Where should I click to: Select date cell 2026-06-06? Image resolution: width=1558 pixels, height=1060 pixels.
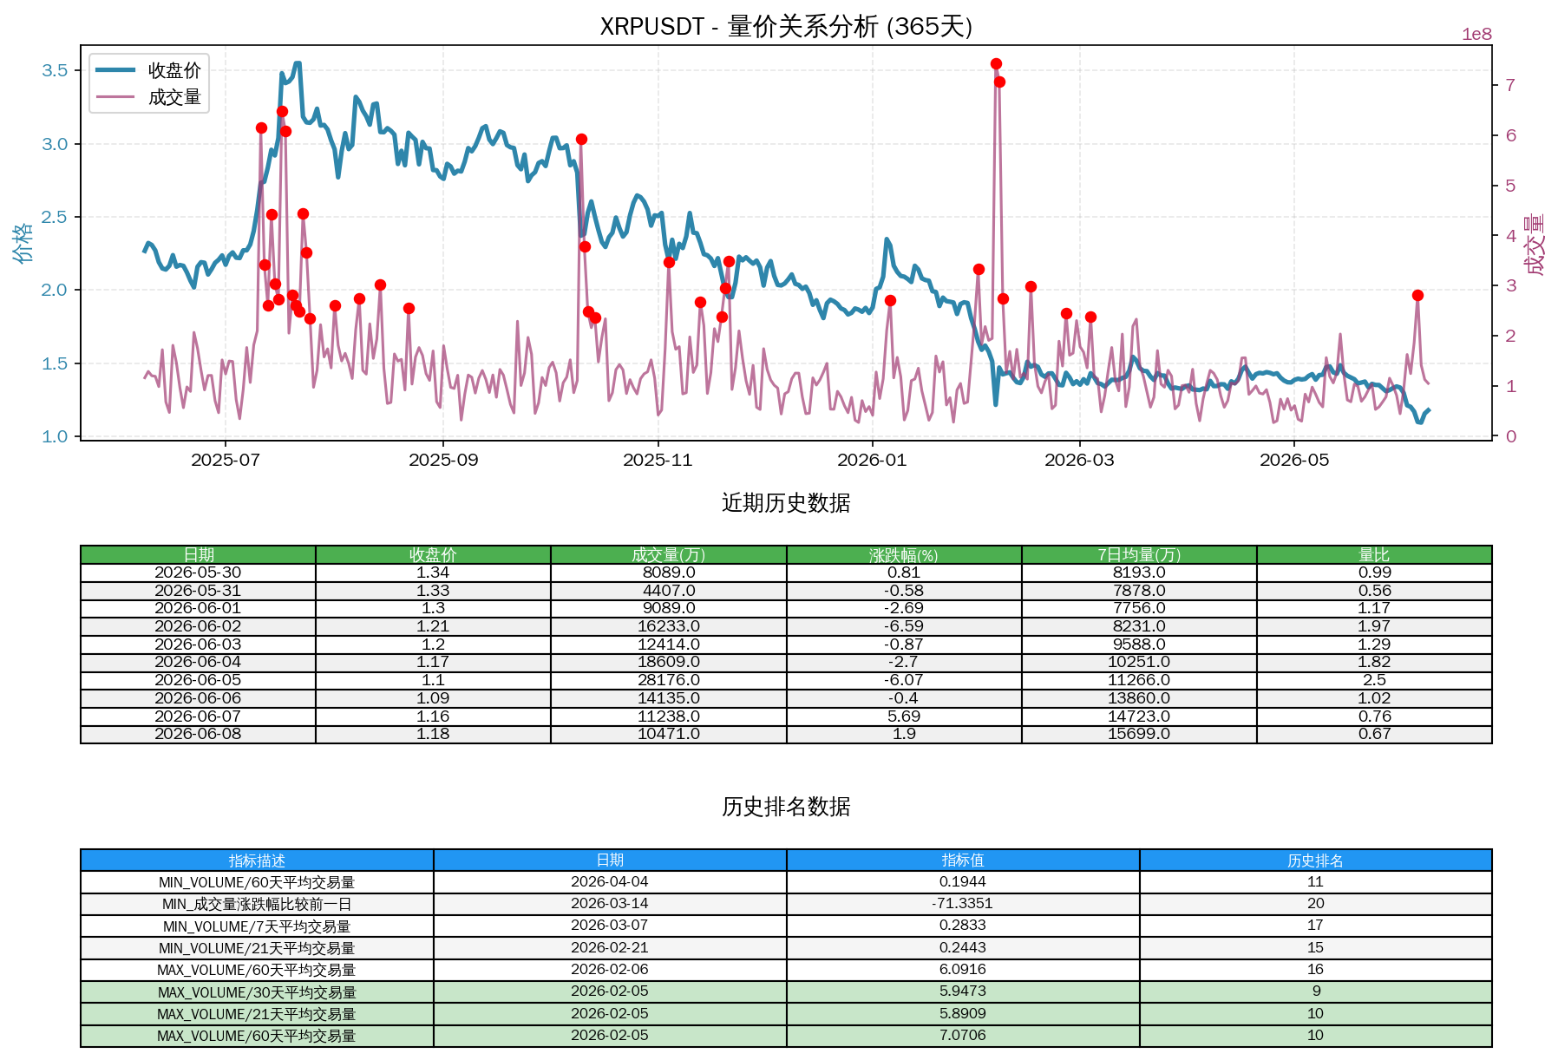pyautogui.click(x=198, y=698)
